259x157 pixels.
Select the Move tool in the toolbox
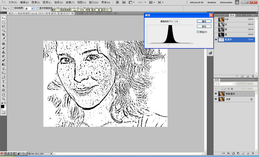tap(4, 18)
